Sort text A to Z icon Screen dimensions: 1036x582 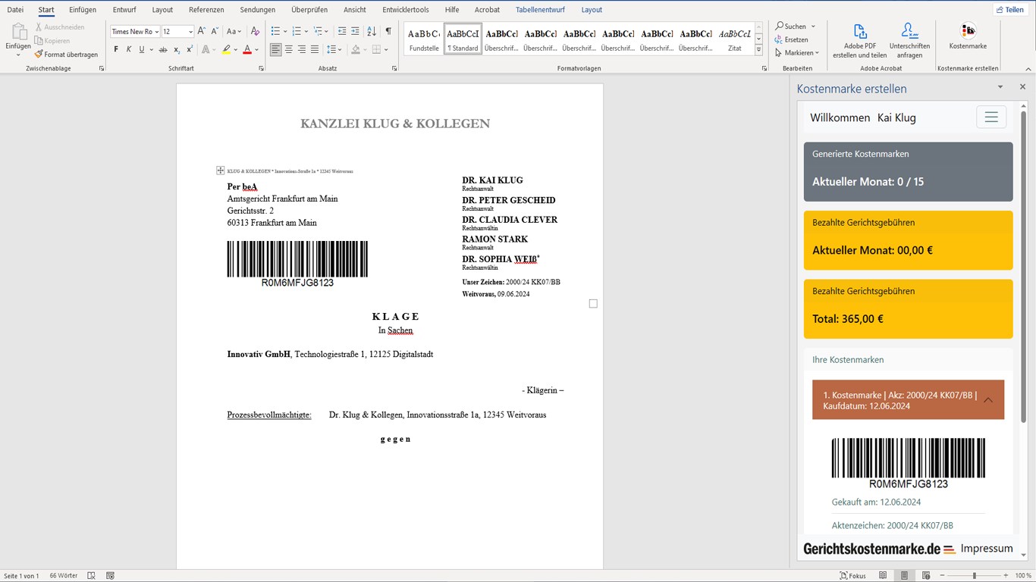click(372, 31)
